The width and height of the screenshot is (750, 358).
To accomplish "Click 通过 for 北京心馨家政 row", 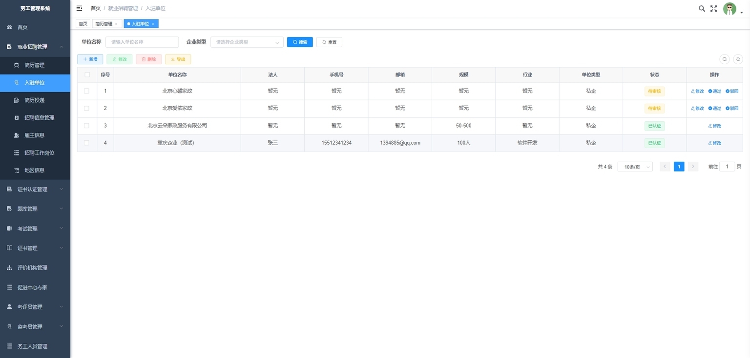I will (714, 91).
